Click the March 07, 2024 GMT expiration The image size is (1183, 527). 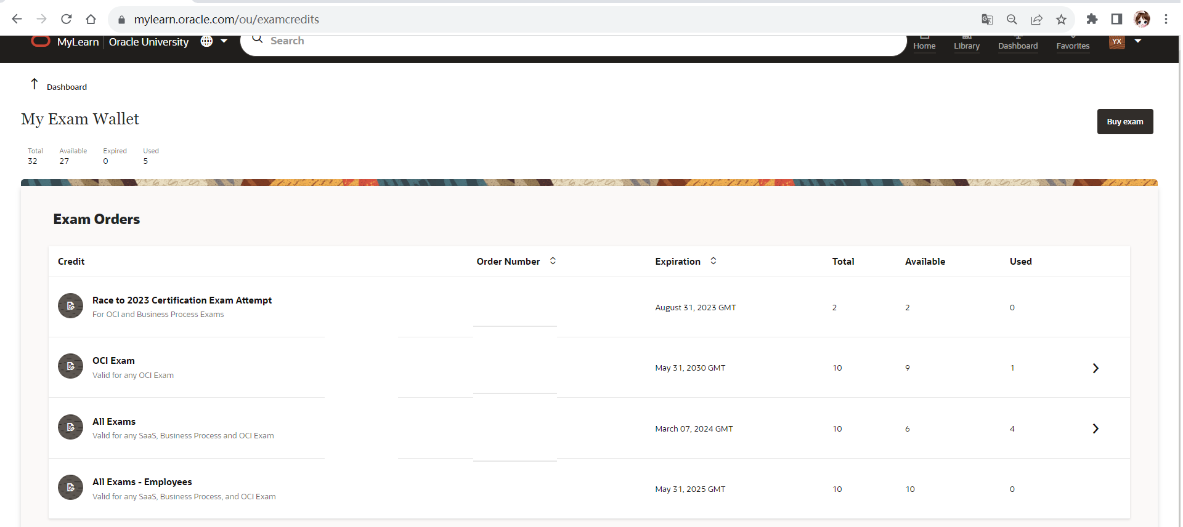[x=694, y=429]
